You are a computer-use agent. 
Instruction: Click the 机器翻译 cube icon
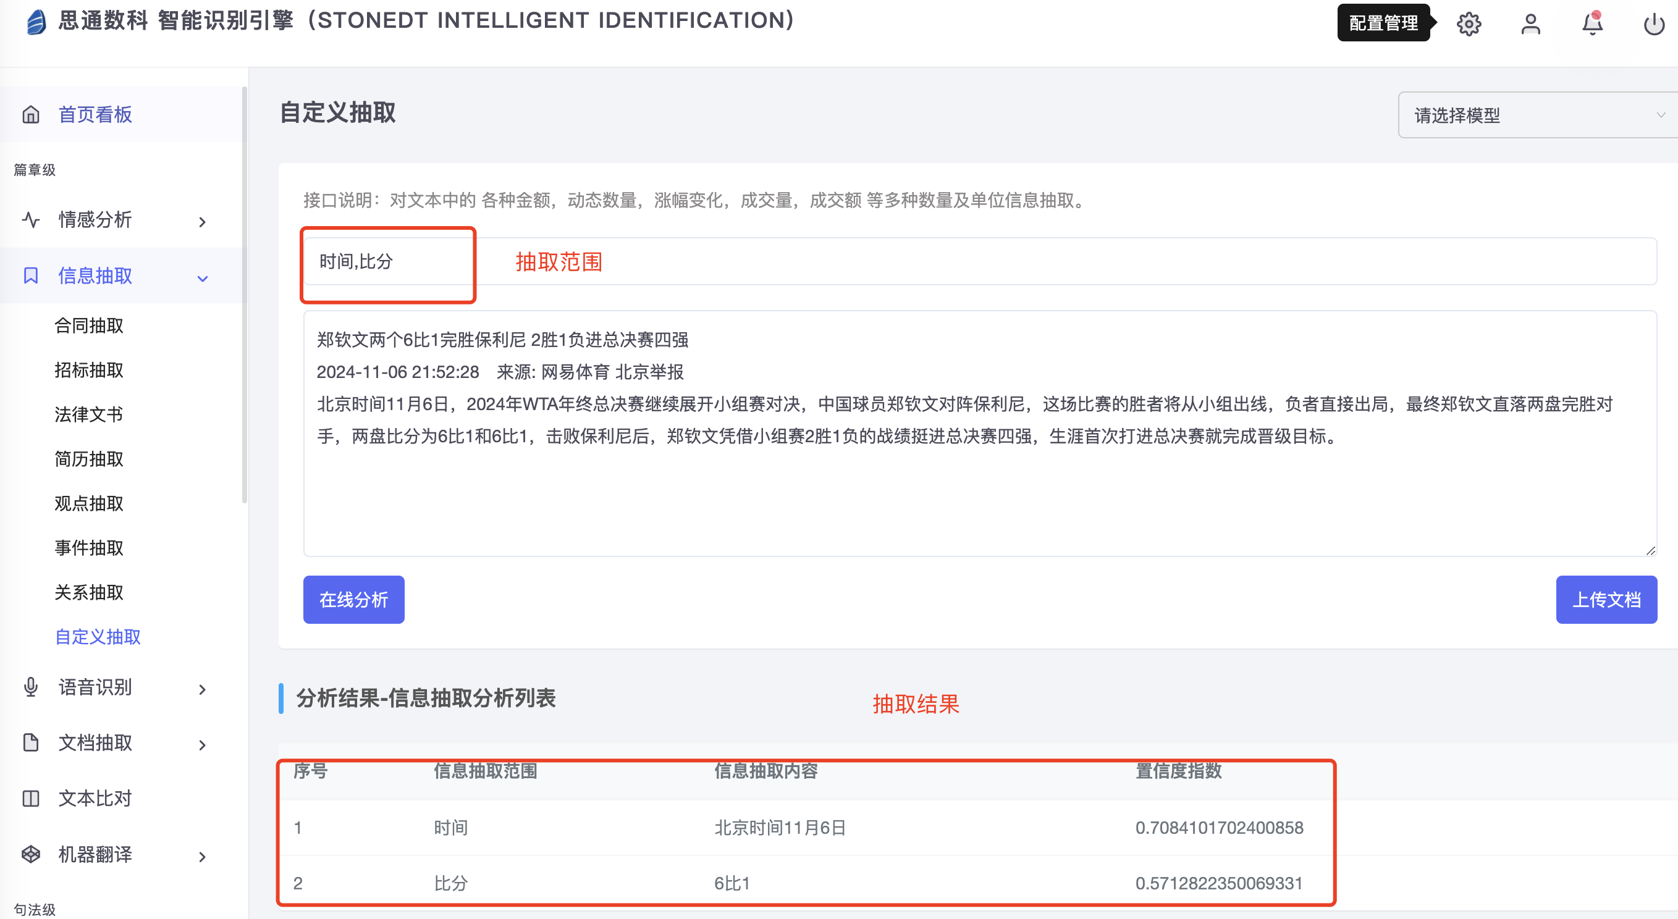pyautogui.click(x=31, y=854)
